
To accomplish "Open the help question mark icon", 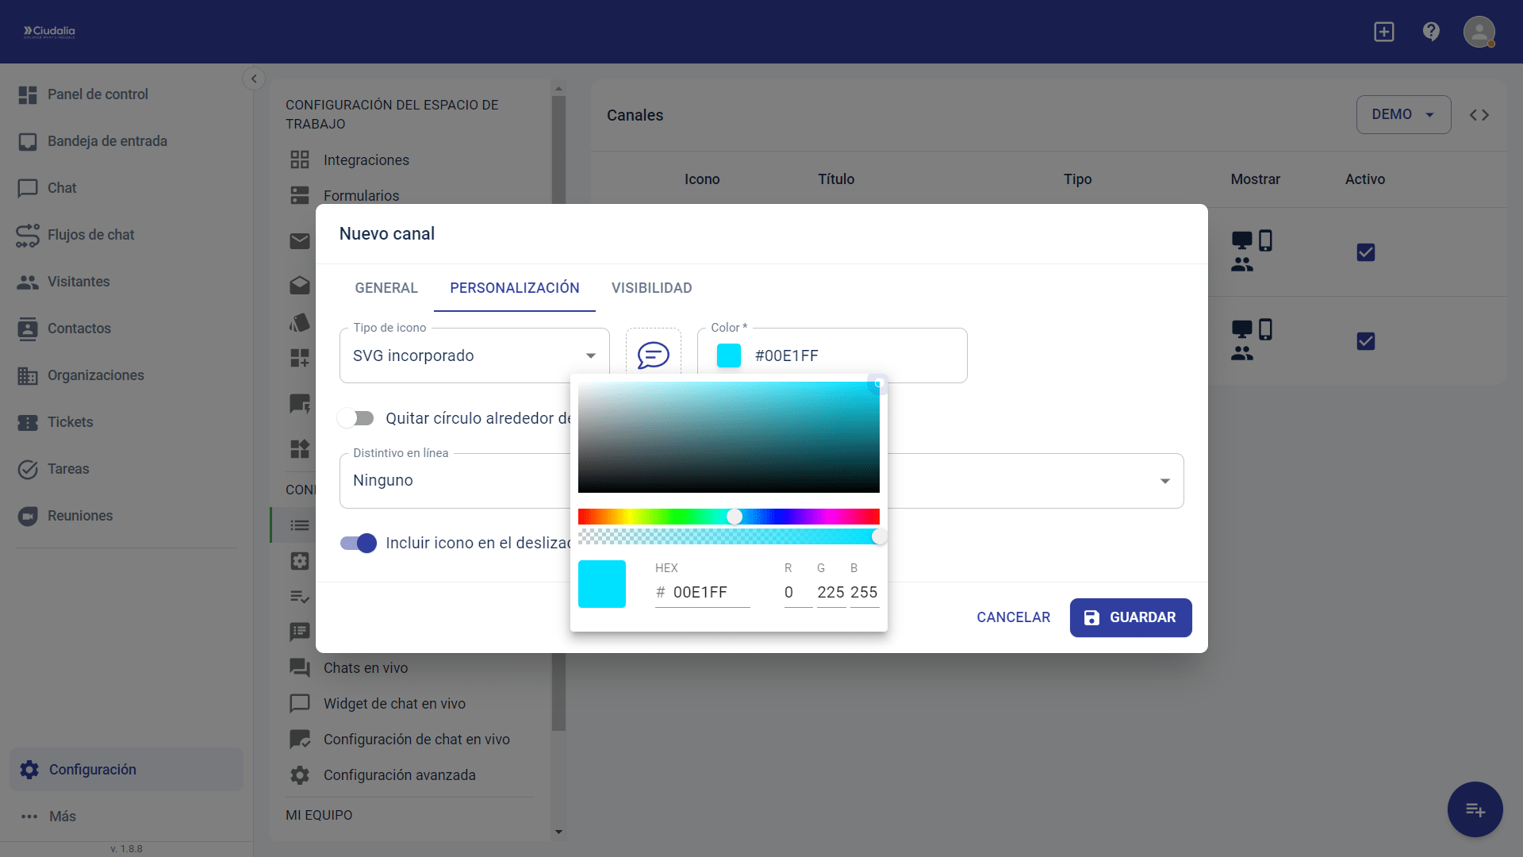I will (1431, 32).
